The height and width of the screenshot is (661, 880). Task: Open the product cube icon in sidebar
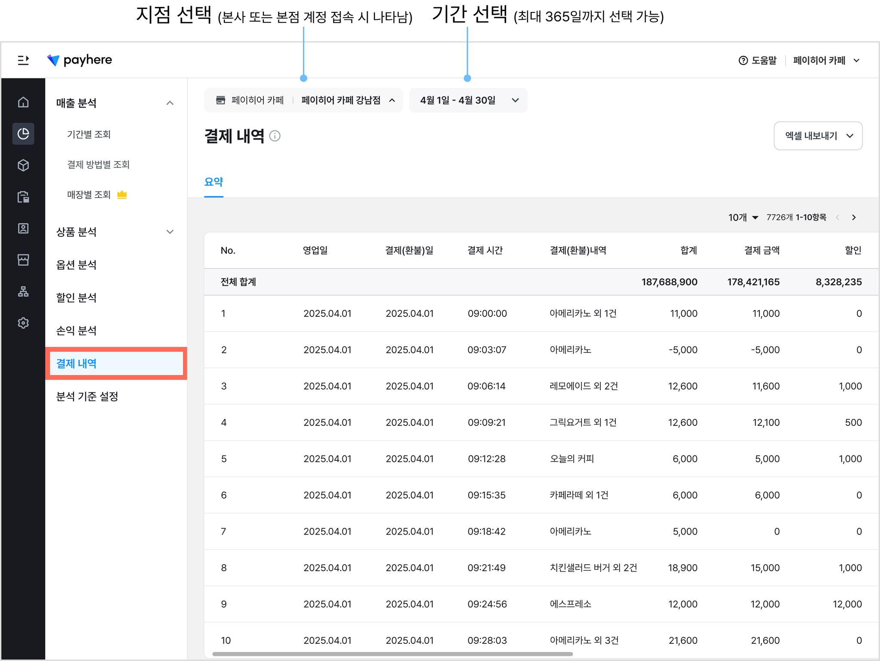click(x=23, y=165)
